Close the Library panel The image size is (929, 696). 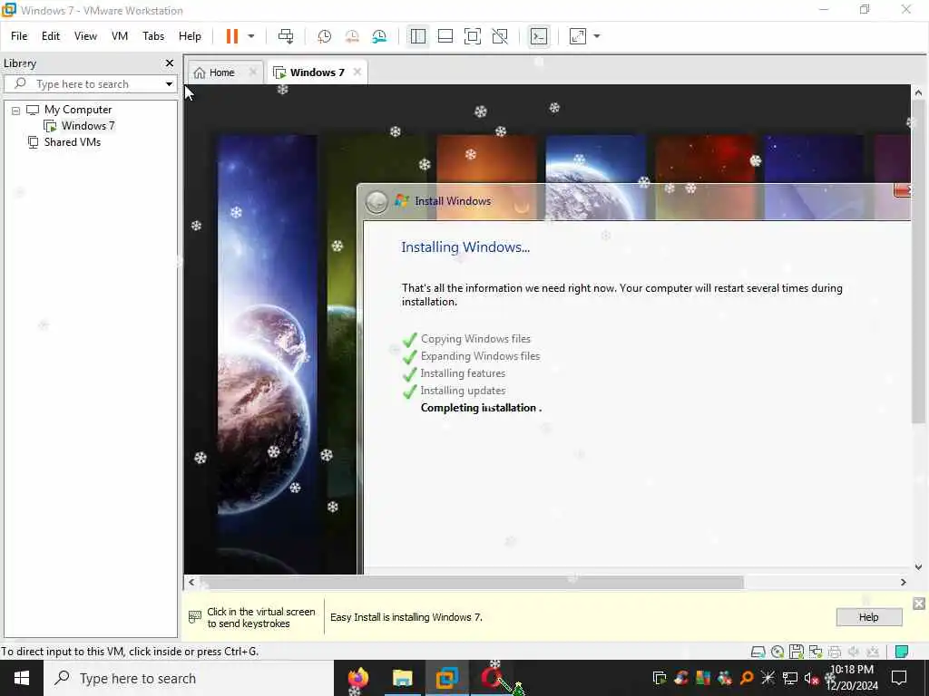[x=170, y=63]
